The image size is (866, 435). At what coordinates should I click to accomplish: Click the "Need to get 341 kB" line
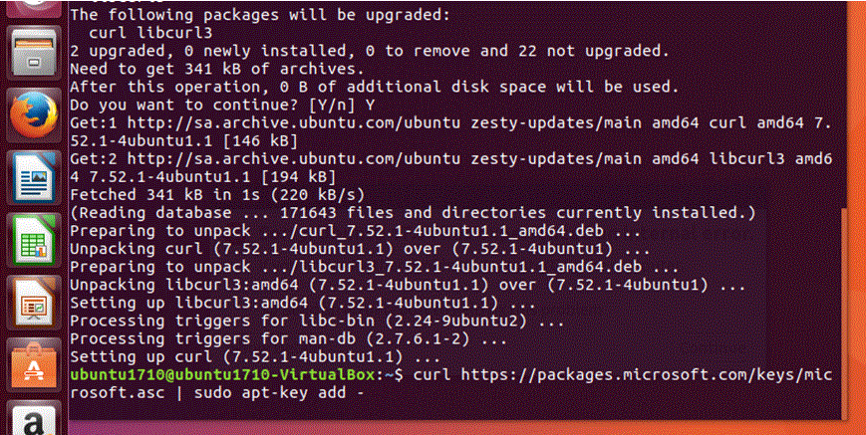pos(216,68)
